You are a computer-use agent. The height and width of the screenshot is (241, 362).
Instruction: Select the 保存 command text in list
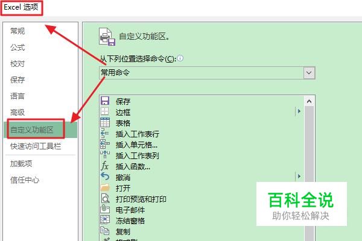pos(123,101)
